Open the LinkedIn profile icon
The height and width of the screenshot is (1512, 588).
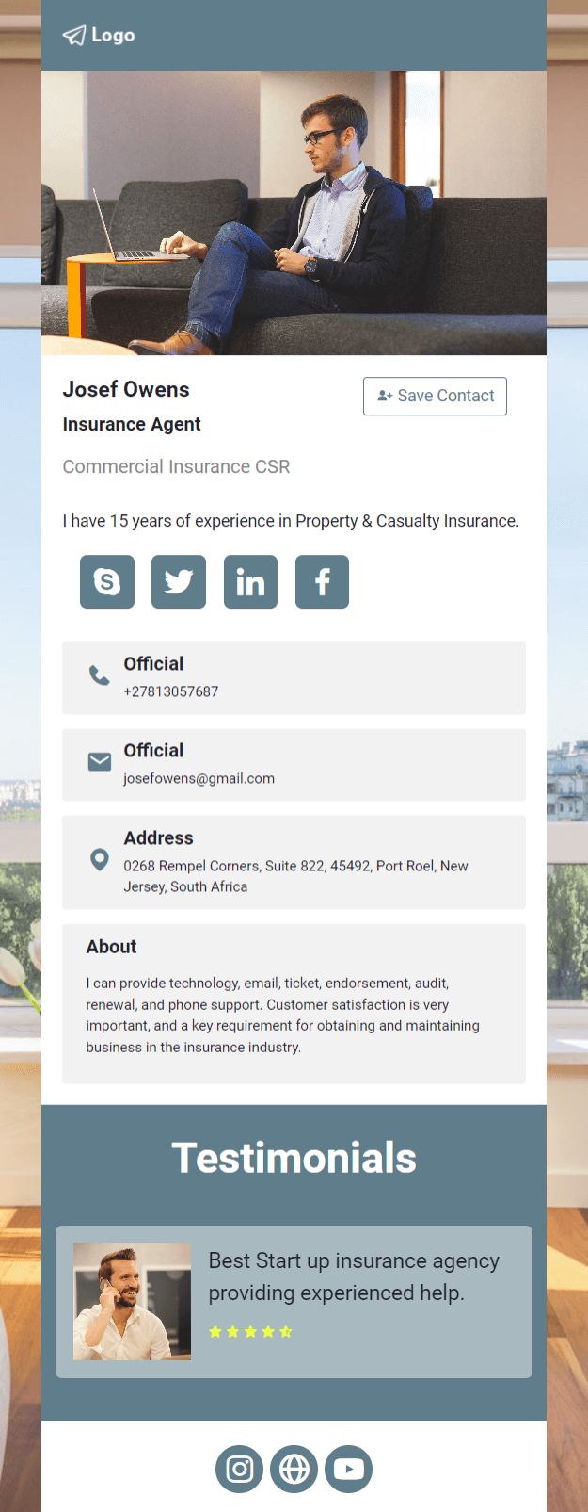click(x=250, y=582)
